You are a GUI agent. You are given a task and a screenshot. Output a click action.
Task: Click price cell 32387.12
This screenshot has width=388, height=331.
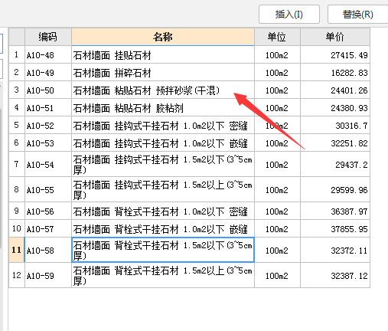point(335,276)
